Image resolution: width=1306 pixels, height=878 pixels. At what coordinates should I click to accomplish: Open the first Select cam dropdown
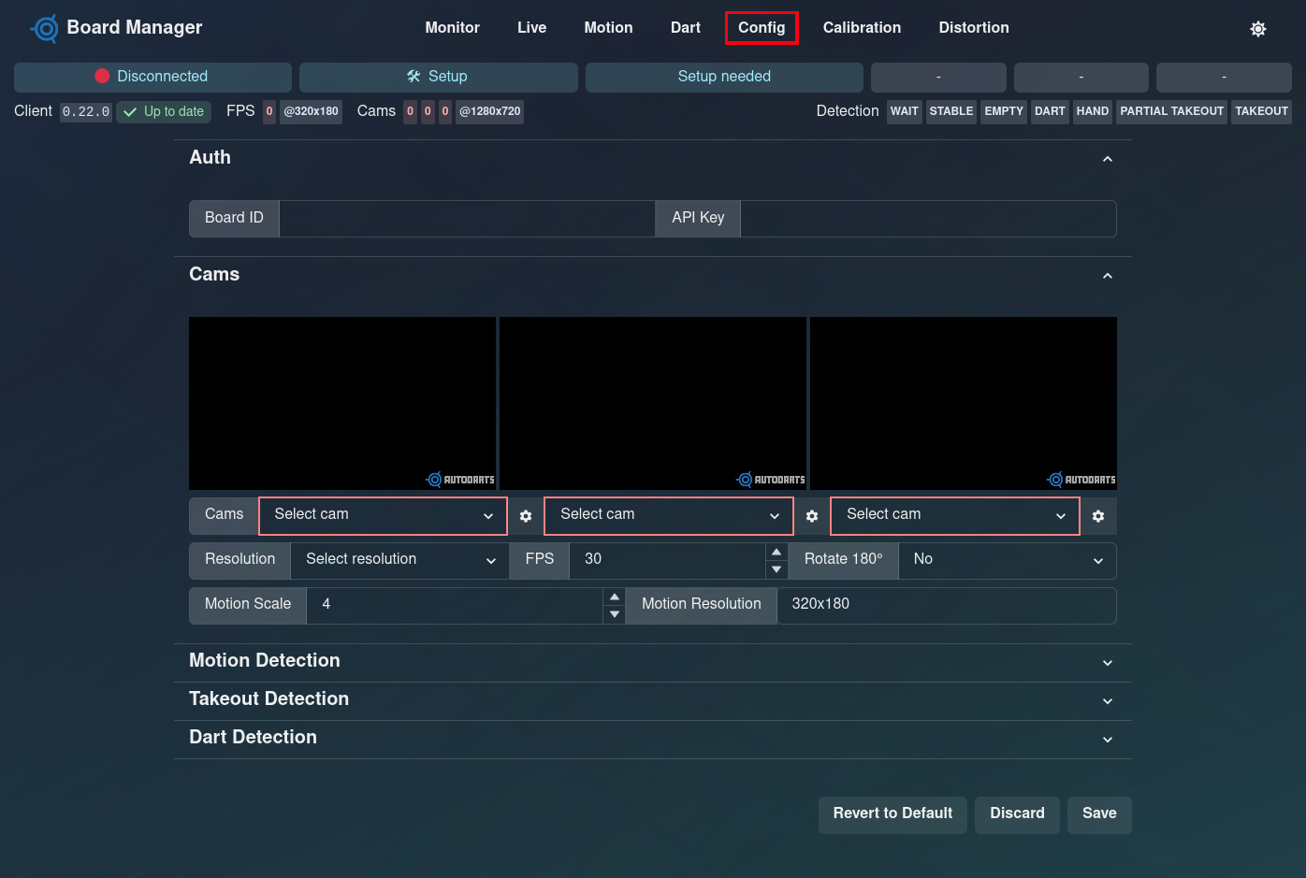(x=383, y=515)
